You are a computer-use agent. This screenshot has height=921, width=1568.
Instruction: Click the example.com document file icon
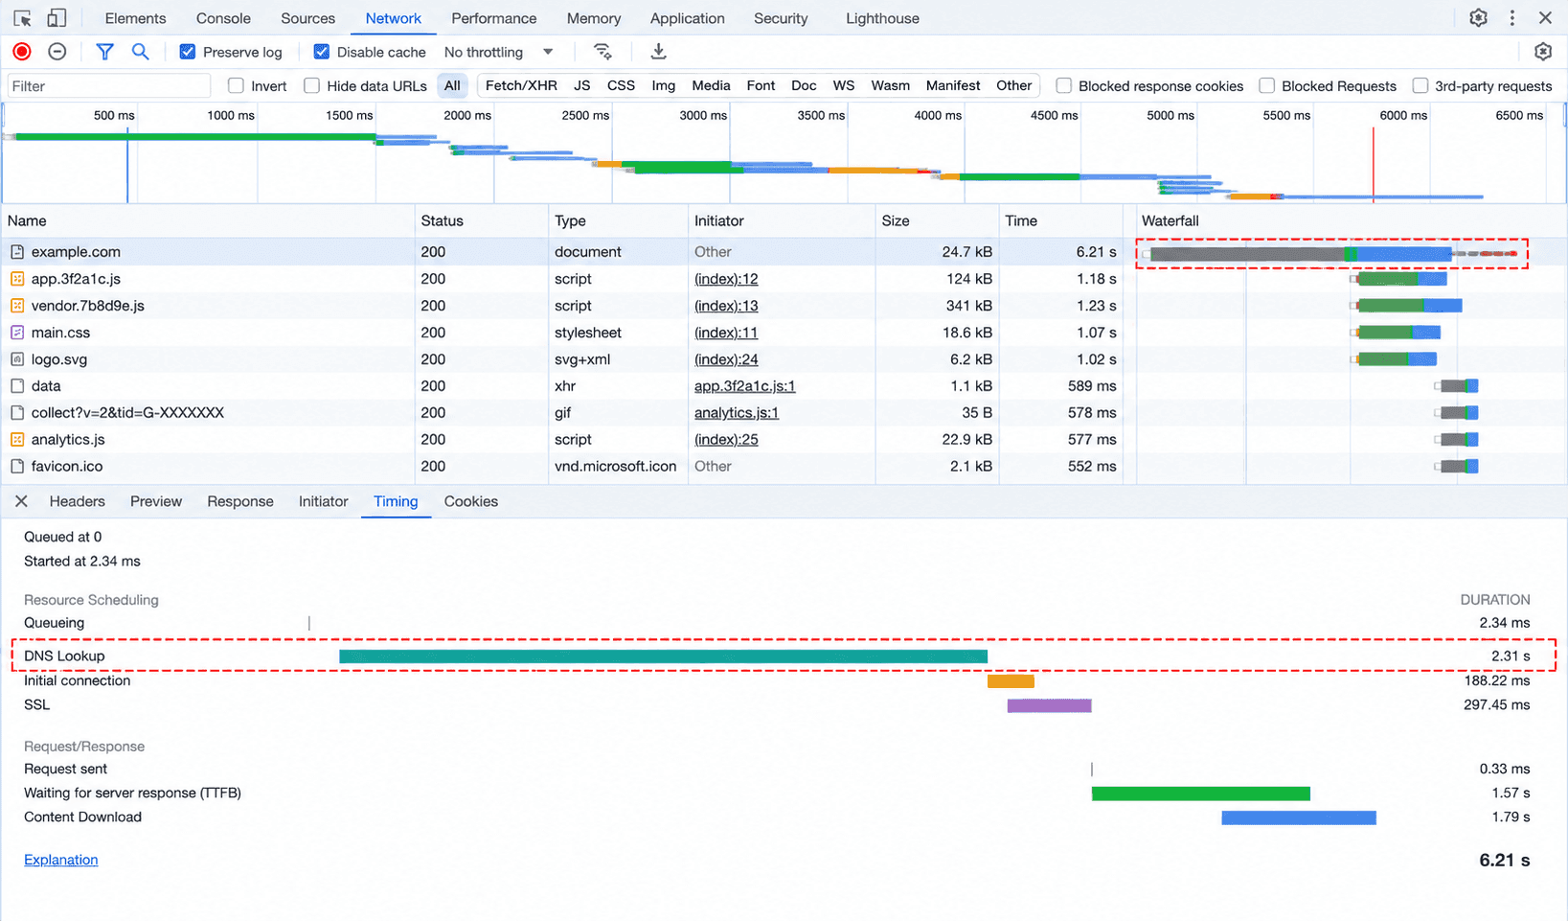click(x=17, y=252)
